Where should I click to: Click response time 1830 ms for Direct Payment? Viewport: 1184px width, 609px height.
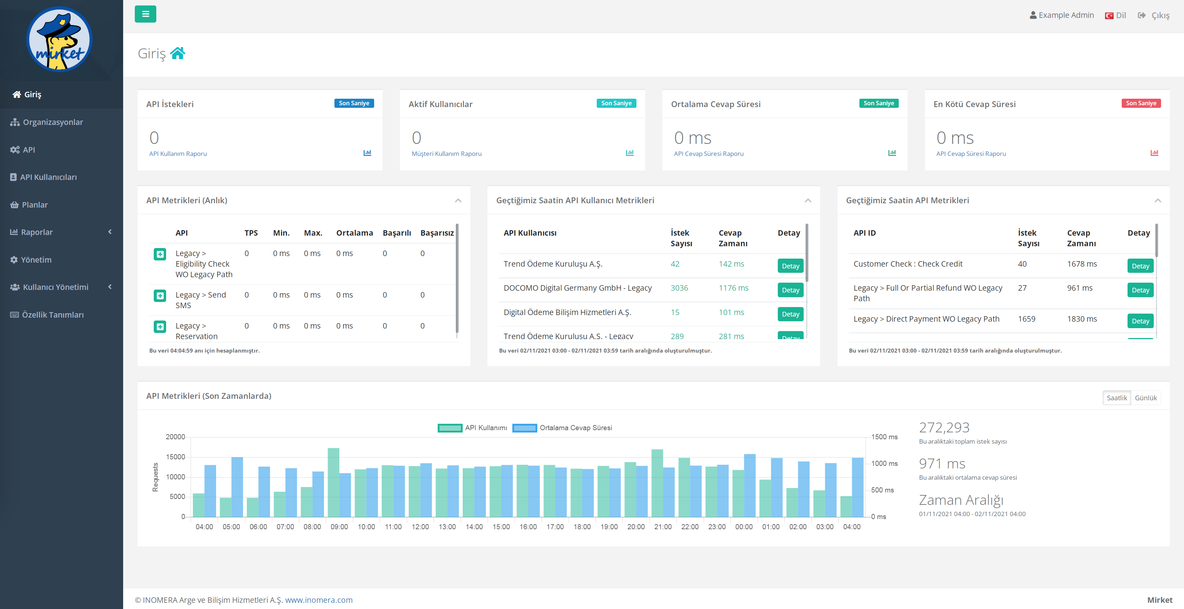(x=1082, y=319)
